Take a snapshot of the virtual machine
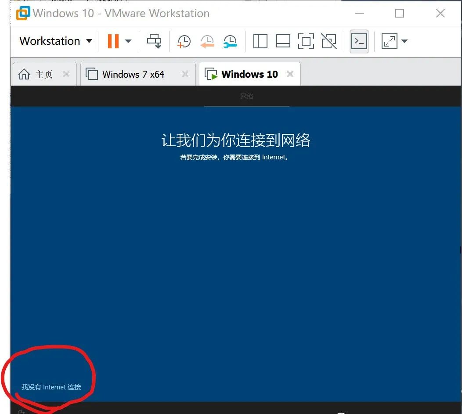The width and height of the screenshot is (462, 414). coord(184,41)
